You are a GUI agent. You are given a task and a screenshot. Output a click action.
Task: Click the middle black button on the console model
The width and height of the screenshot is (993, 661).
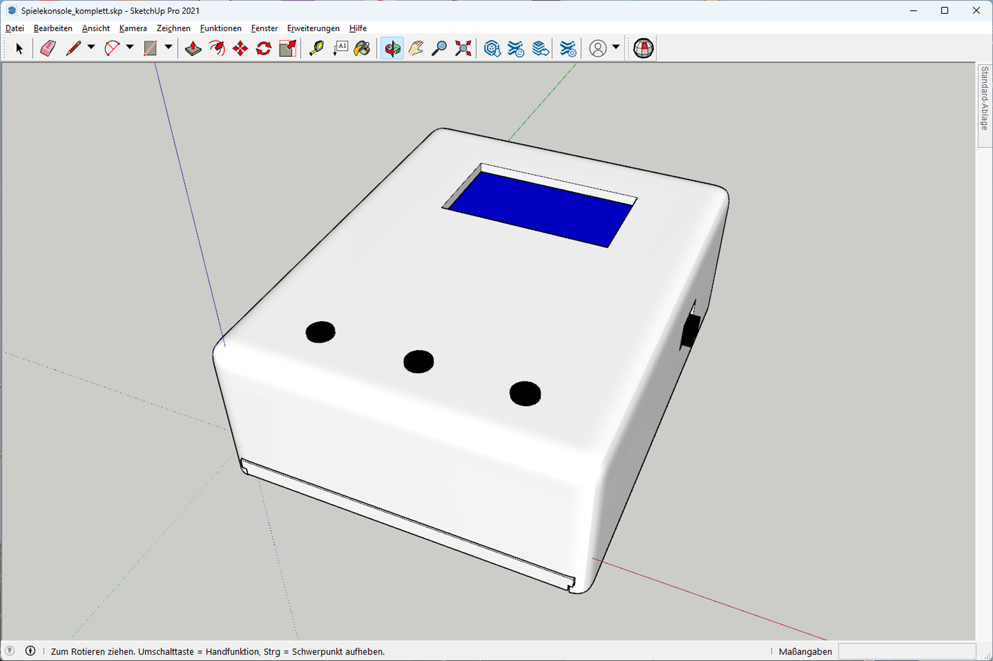click(x=418, y=362)
